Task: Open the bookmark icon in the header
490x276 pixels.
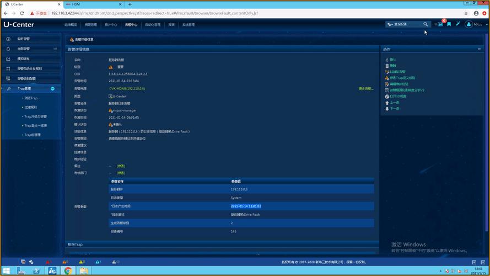Action: 449,24
